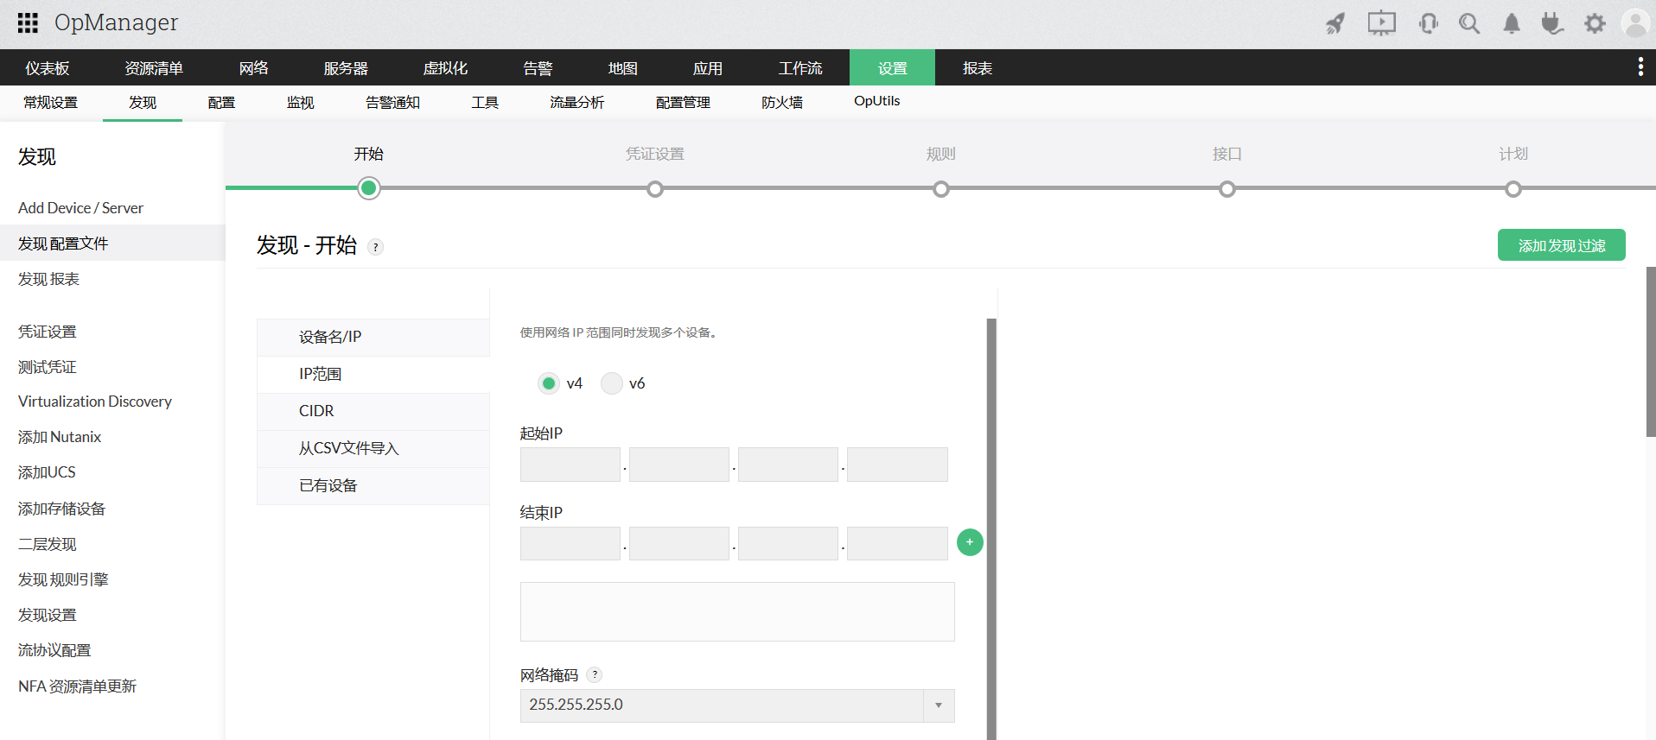
Task: Switch to the 常规设置 tab
Action: (x=50, y=103)
